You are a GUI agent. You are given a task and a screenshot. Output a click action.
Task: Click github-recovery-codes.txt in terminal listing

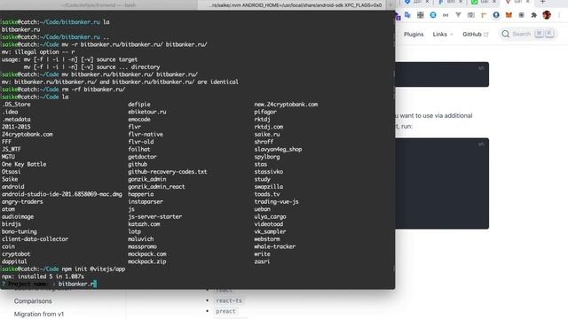[168, 172]
